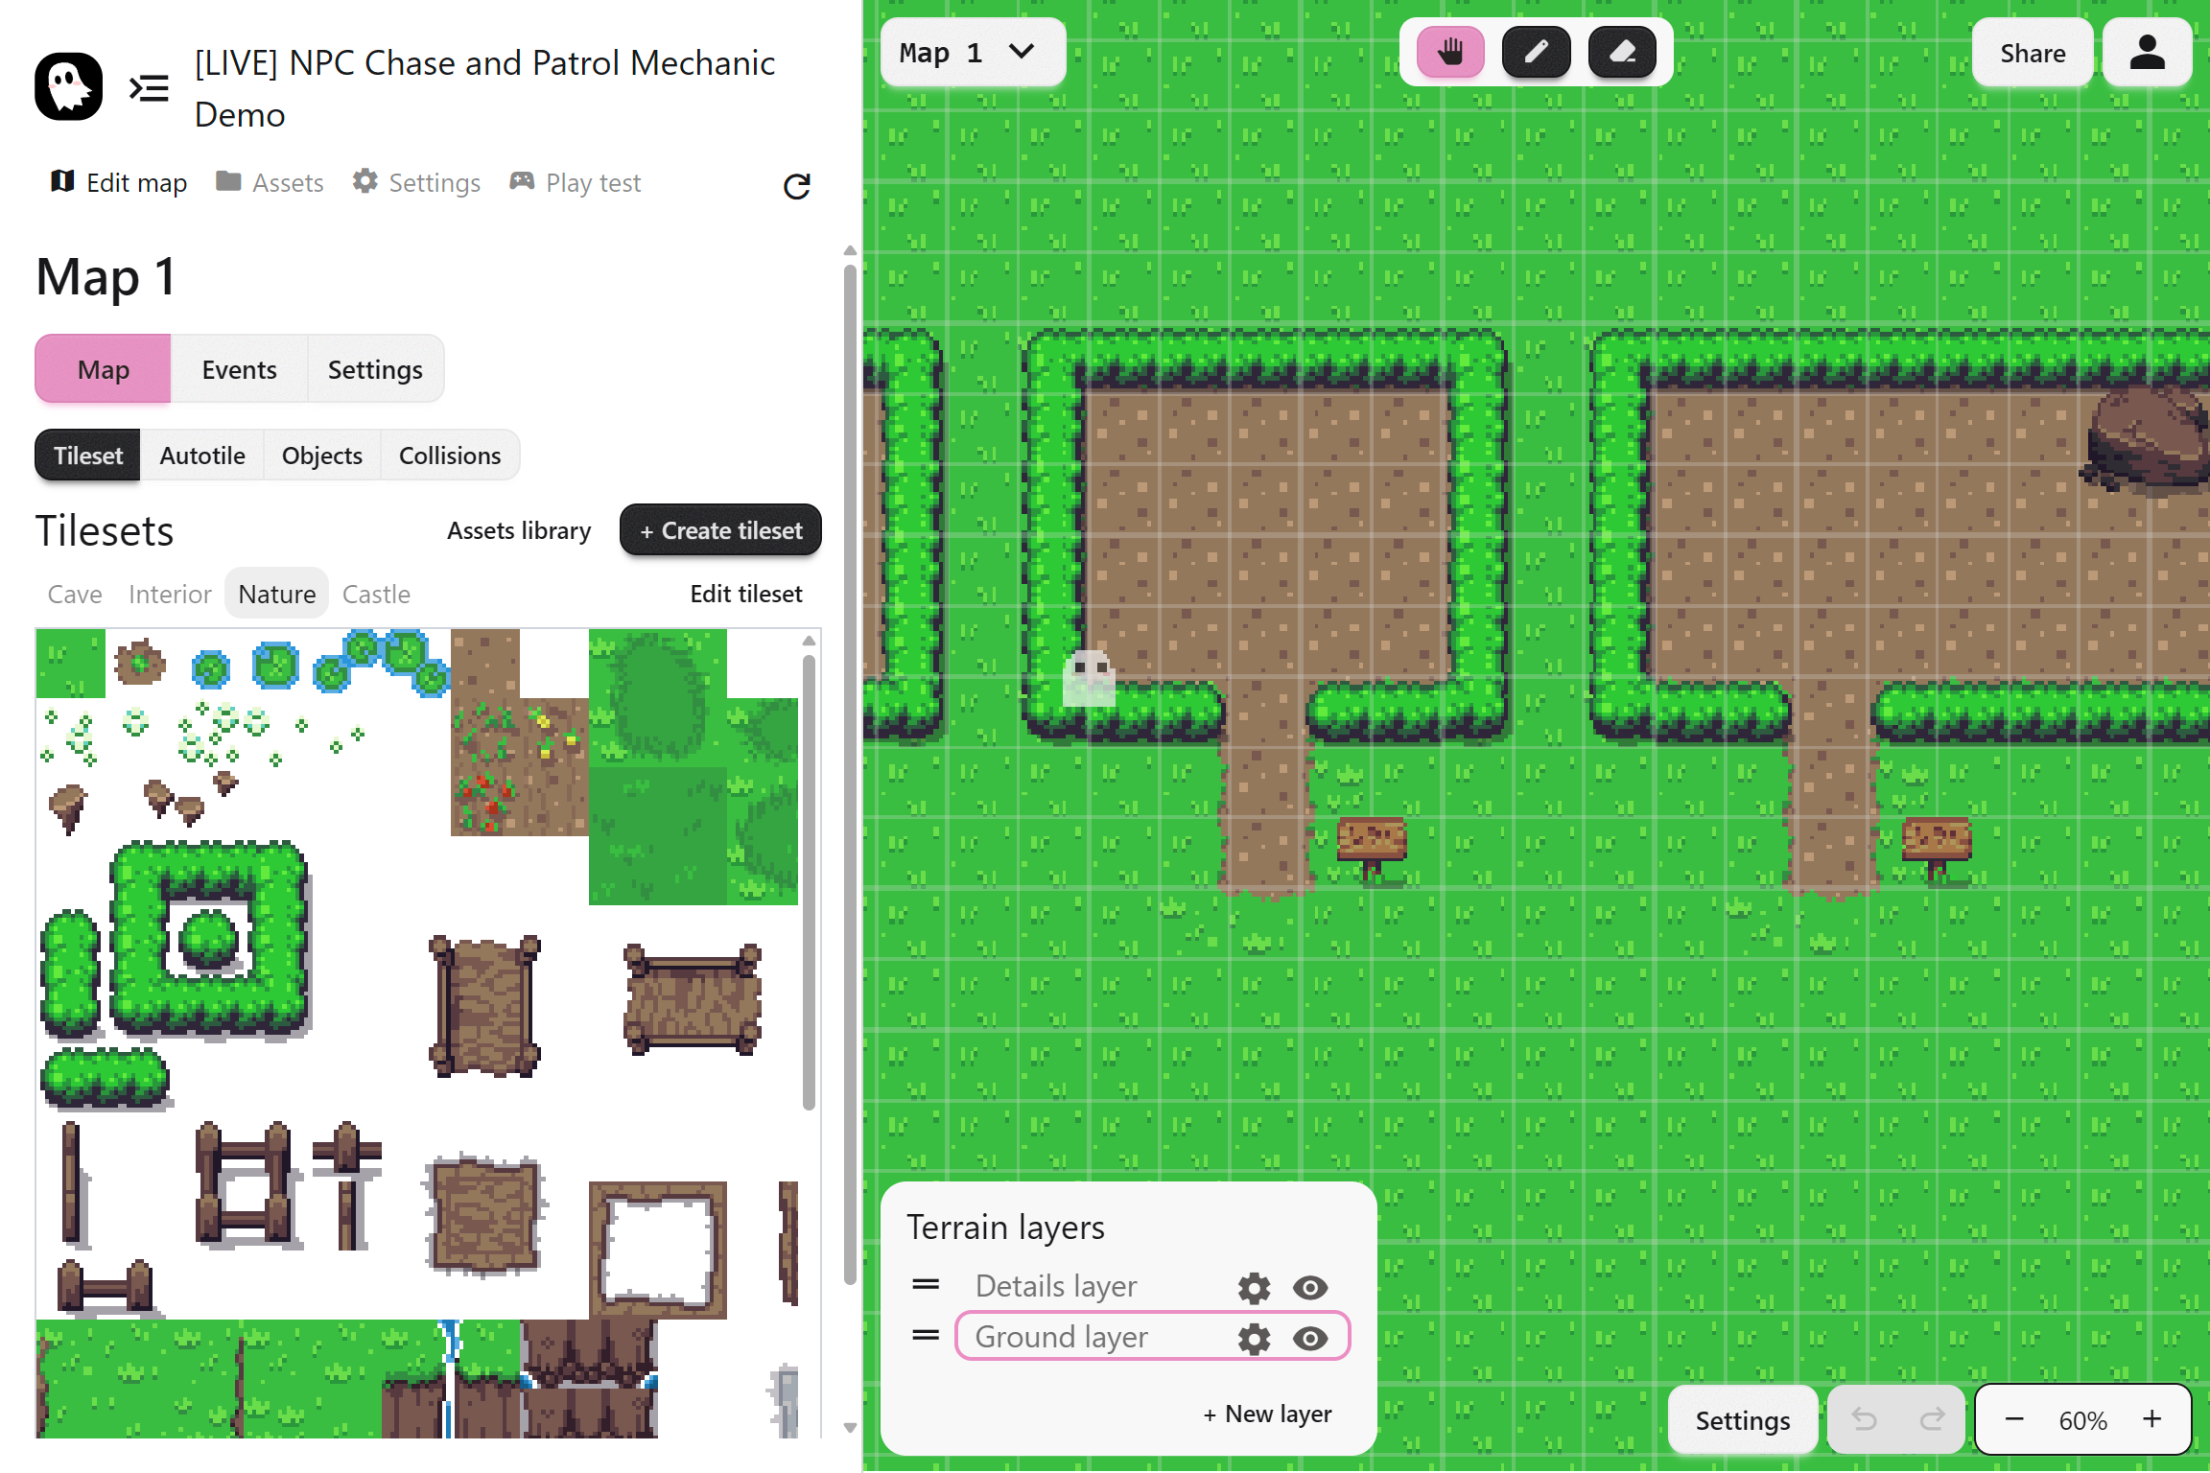The image size is (2210, 1473).
Task: Click the user profile icon
Action: click(2147, 53)
